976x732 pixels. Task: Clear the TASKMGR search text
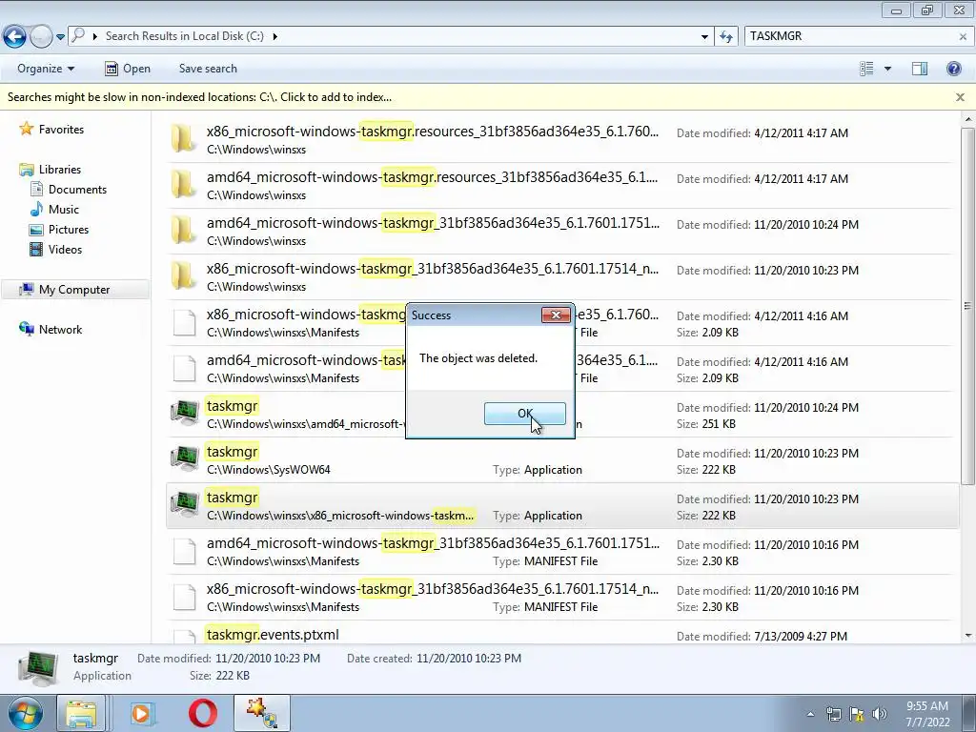[x=963, y=37]
